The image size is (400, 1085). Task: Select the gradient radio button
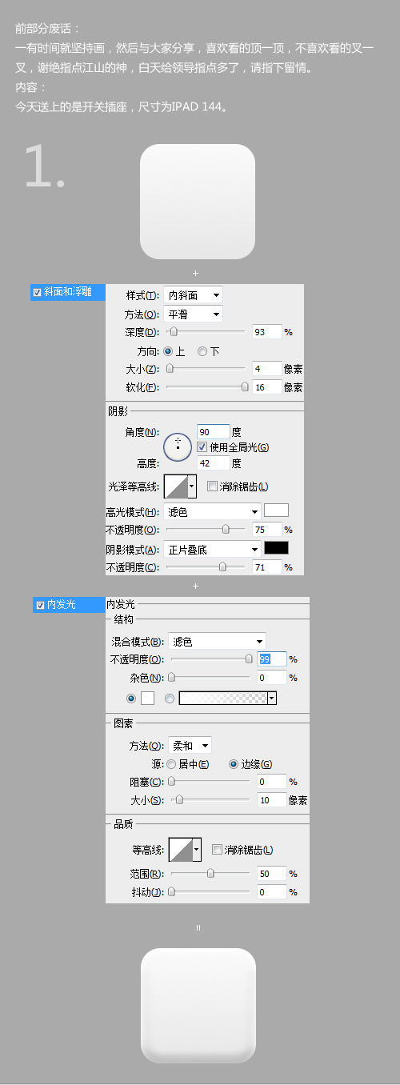[x=169, y=698]
